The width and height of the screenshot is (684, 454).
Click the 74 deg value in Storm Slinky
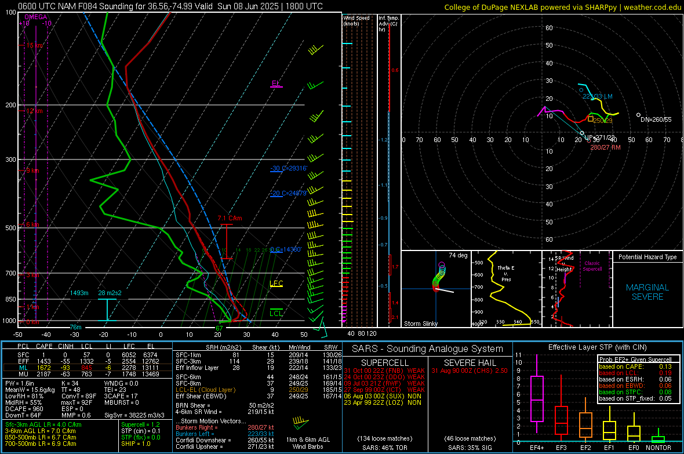[458, 255]
